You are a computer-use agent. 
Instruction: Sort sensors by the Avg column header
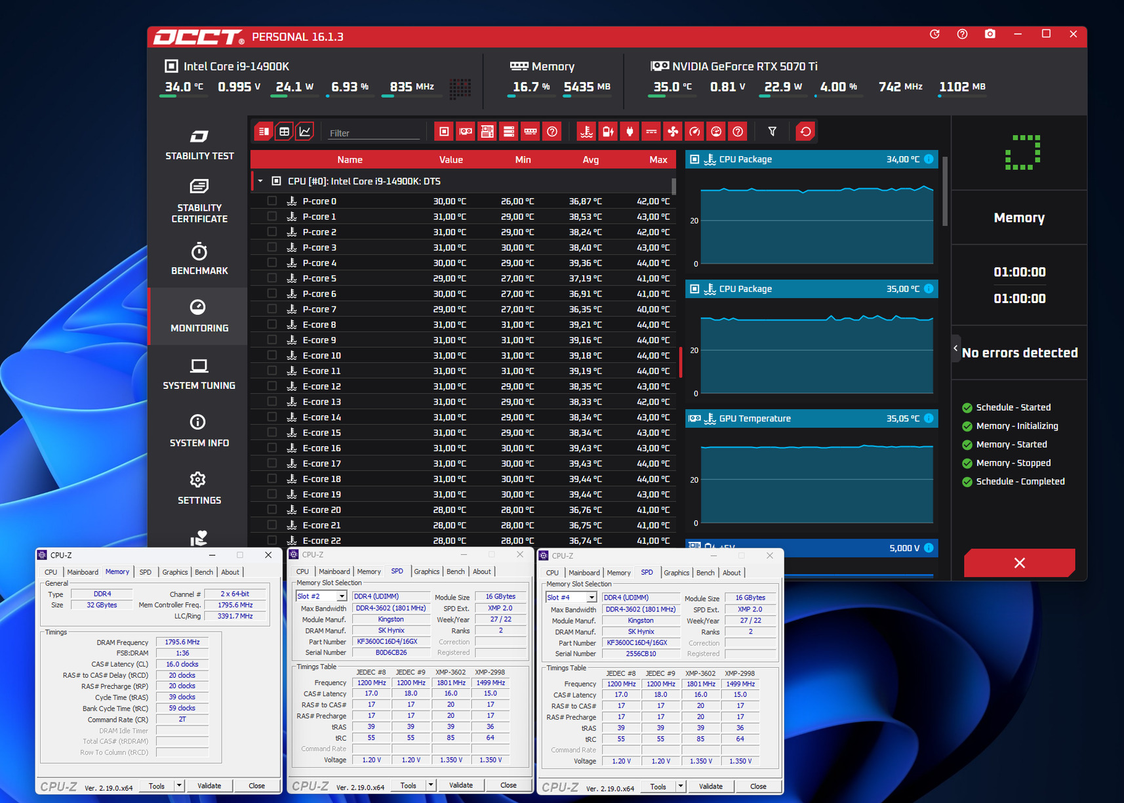(590, 159)
